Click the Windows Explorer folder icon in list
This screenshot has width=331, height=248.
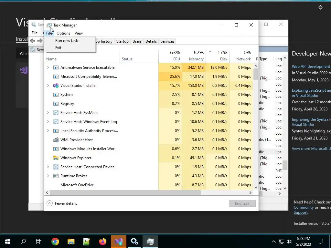(x=56, y=158)
